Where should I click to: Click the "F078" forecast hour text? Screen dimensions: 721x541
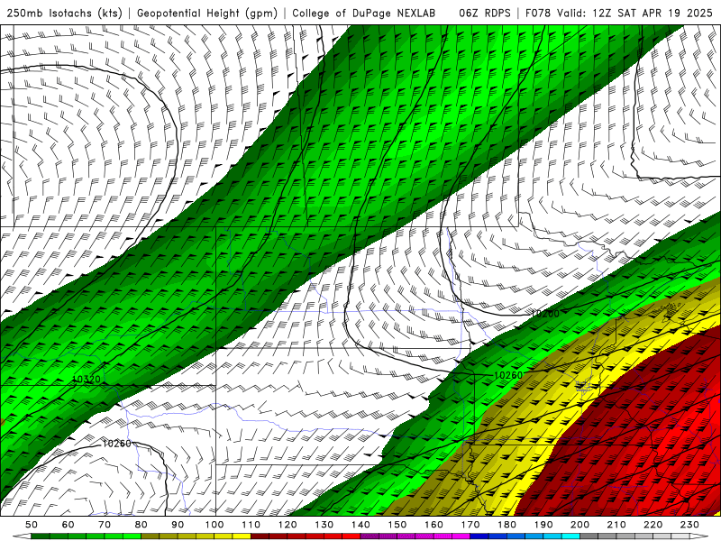(538, 13)
